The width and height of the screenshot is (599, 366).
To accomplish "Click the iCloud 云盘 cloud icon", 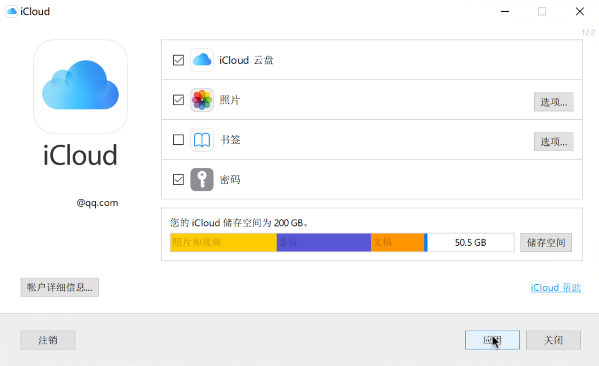I will pyautogui.click(x=202, y=60).
